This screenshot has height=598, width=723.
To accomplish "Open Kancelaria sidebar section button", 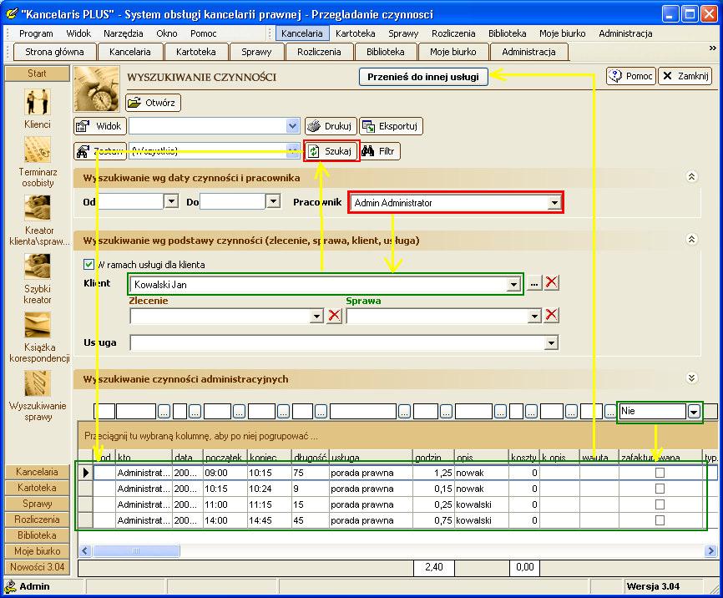I will [37, 472].
